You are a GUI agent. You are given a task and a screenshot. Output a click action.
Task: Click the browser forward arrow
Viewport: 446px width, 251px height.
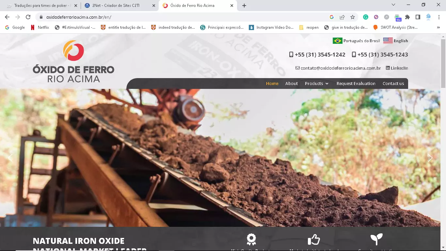pos(18,17)
